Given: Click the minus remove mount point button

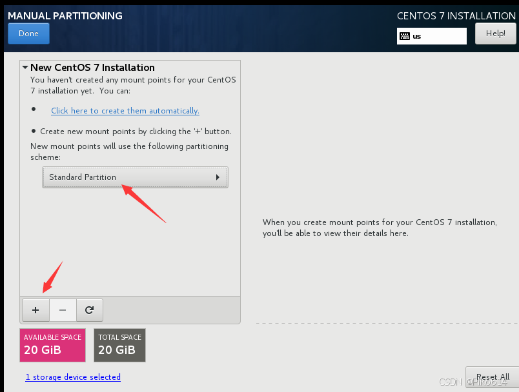Looking at the screenshot, I should [63, 310].
